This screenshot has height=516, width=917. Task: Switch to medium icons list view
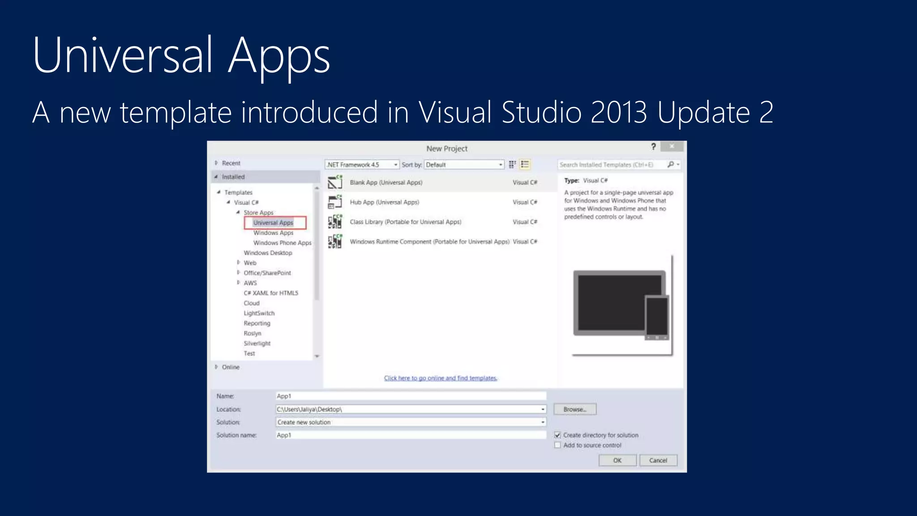(x=525, y=164)
